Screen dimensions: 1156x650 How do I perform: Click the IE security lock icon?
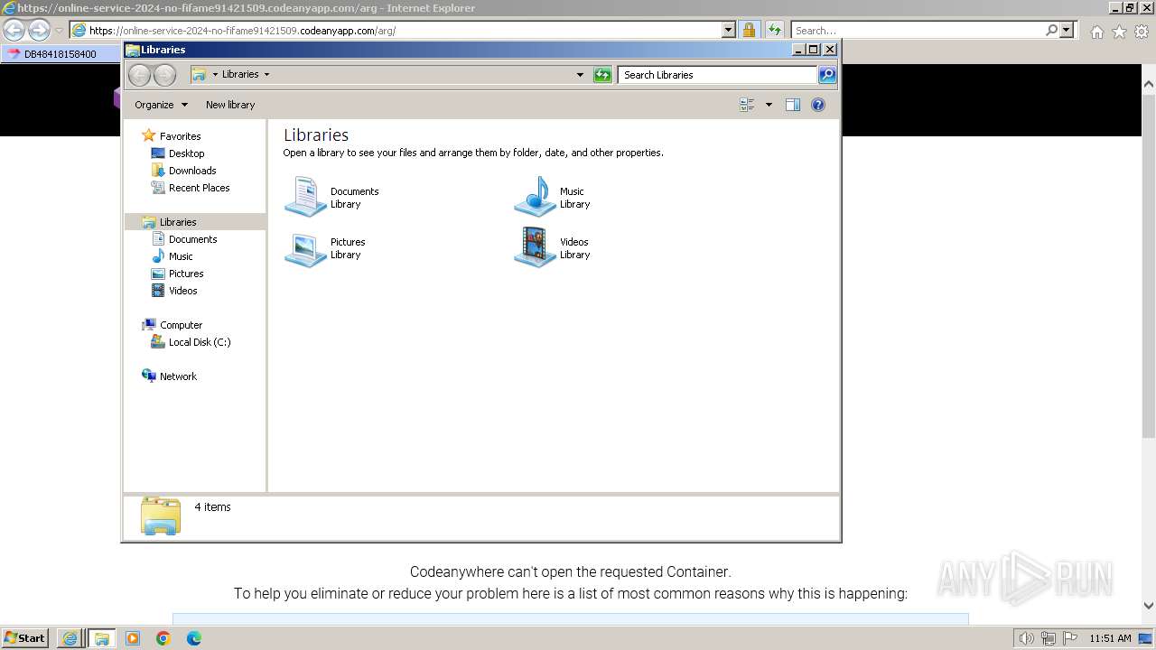pos(749,30)
